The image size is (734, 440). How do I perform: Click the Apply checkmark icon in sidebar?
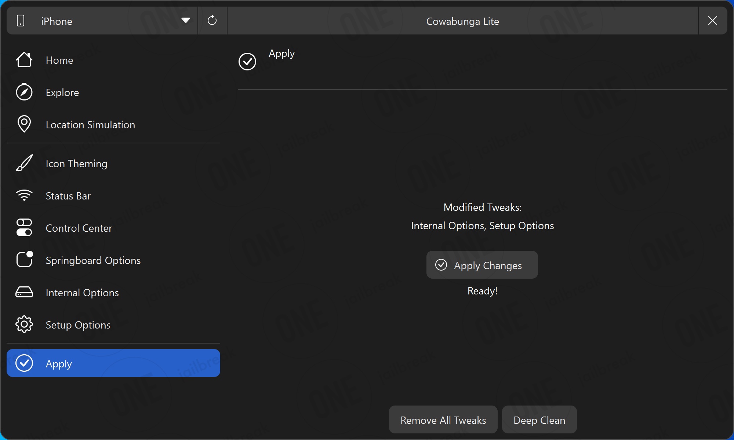click(24, 363)
